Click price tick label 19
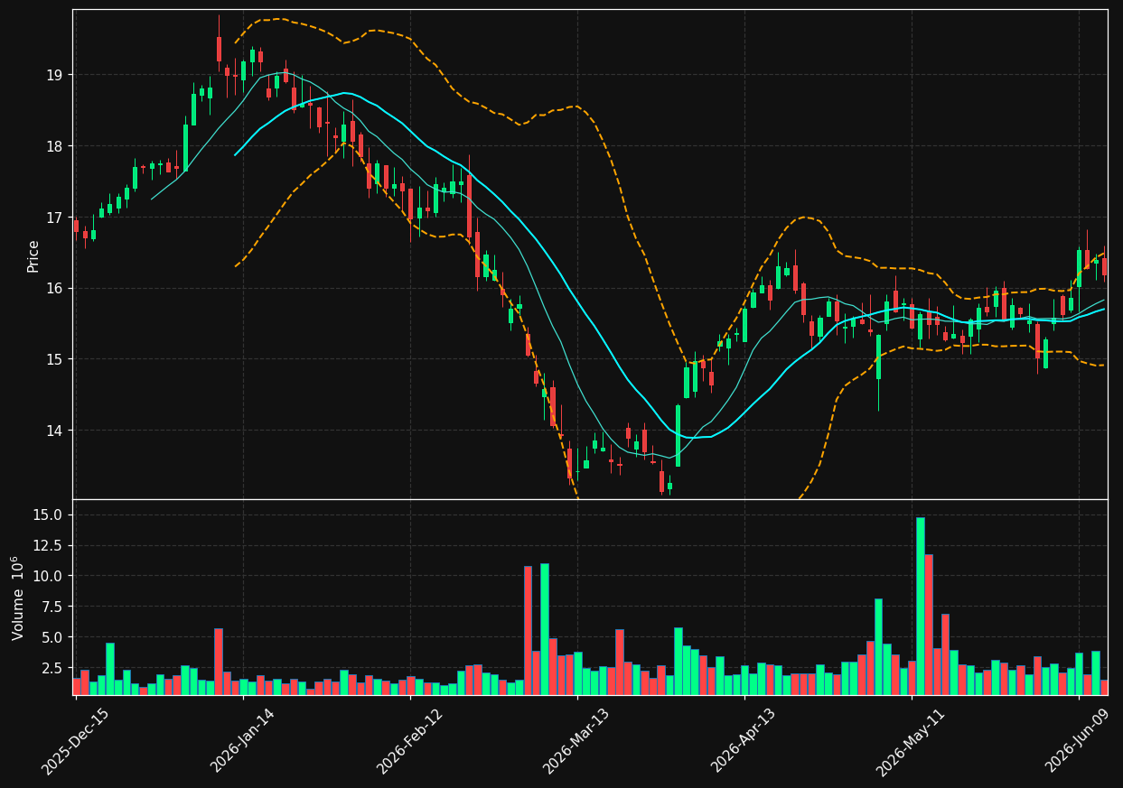The width and height of the screenshot is (1123, 788). [55, 75]
